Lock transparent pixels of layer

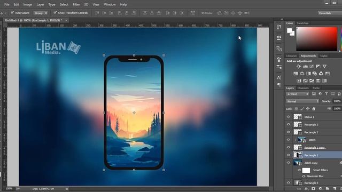296,109
